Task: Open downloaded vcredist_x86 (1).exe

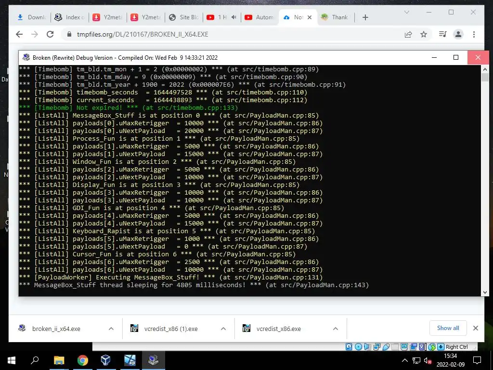Action: 171,329
